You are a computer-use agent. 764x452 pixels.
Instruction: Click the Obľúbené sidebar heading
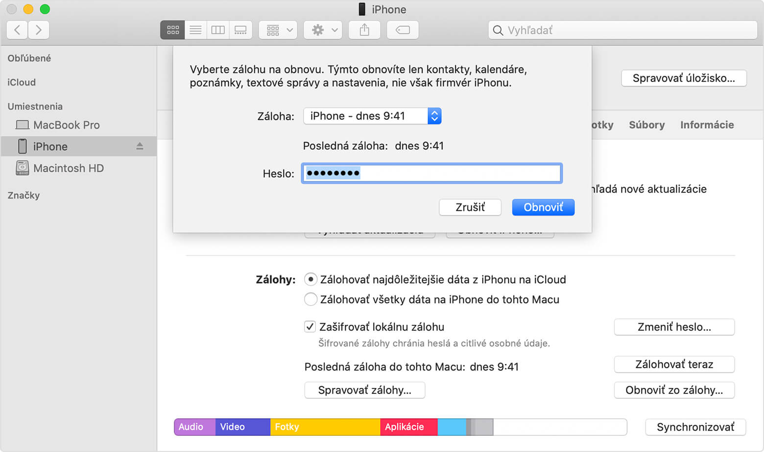click(29, 58)
